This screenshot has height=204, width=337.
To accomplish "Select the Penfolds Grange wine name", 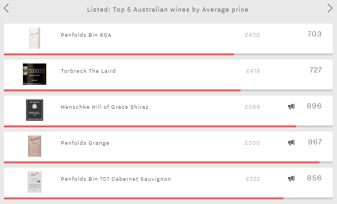I will coord(85,143).
